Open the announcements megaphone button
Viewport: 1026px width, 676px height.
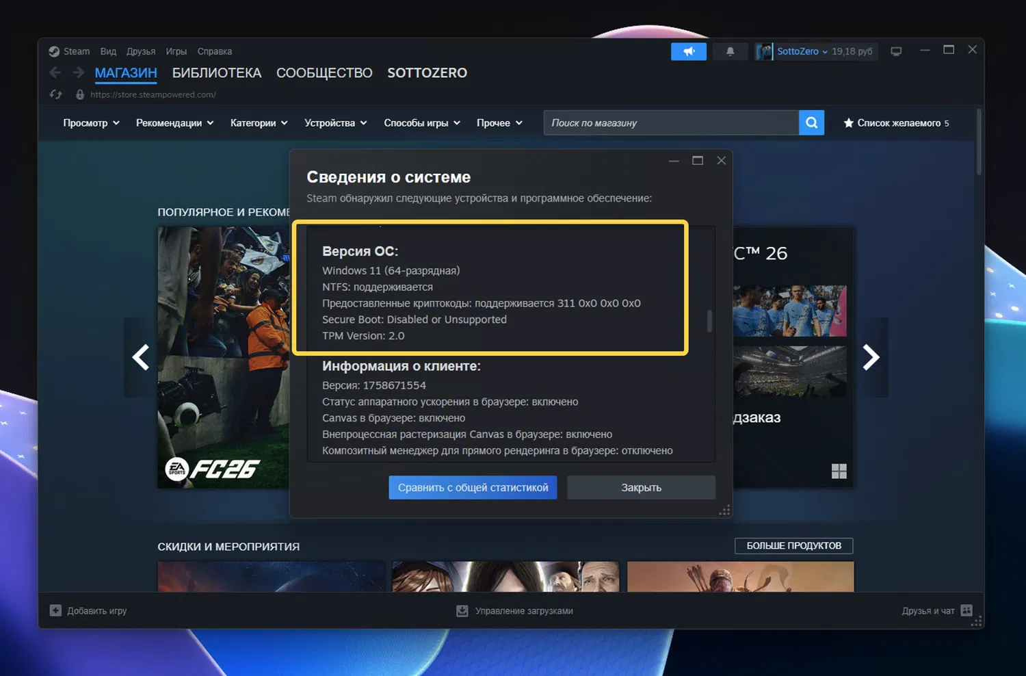click(689, 51)
